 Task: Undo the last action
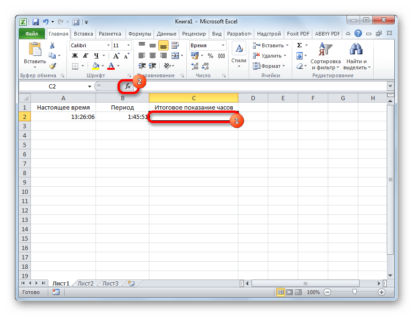point(46,22)
